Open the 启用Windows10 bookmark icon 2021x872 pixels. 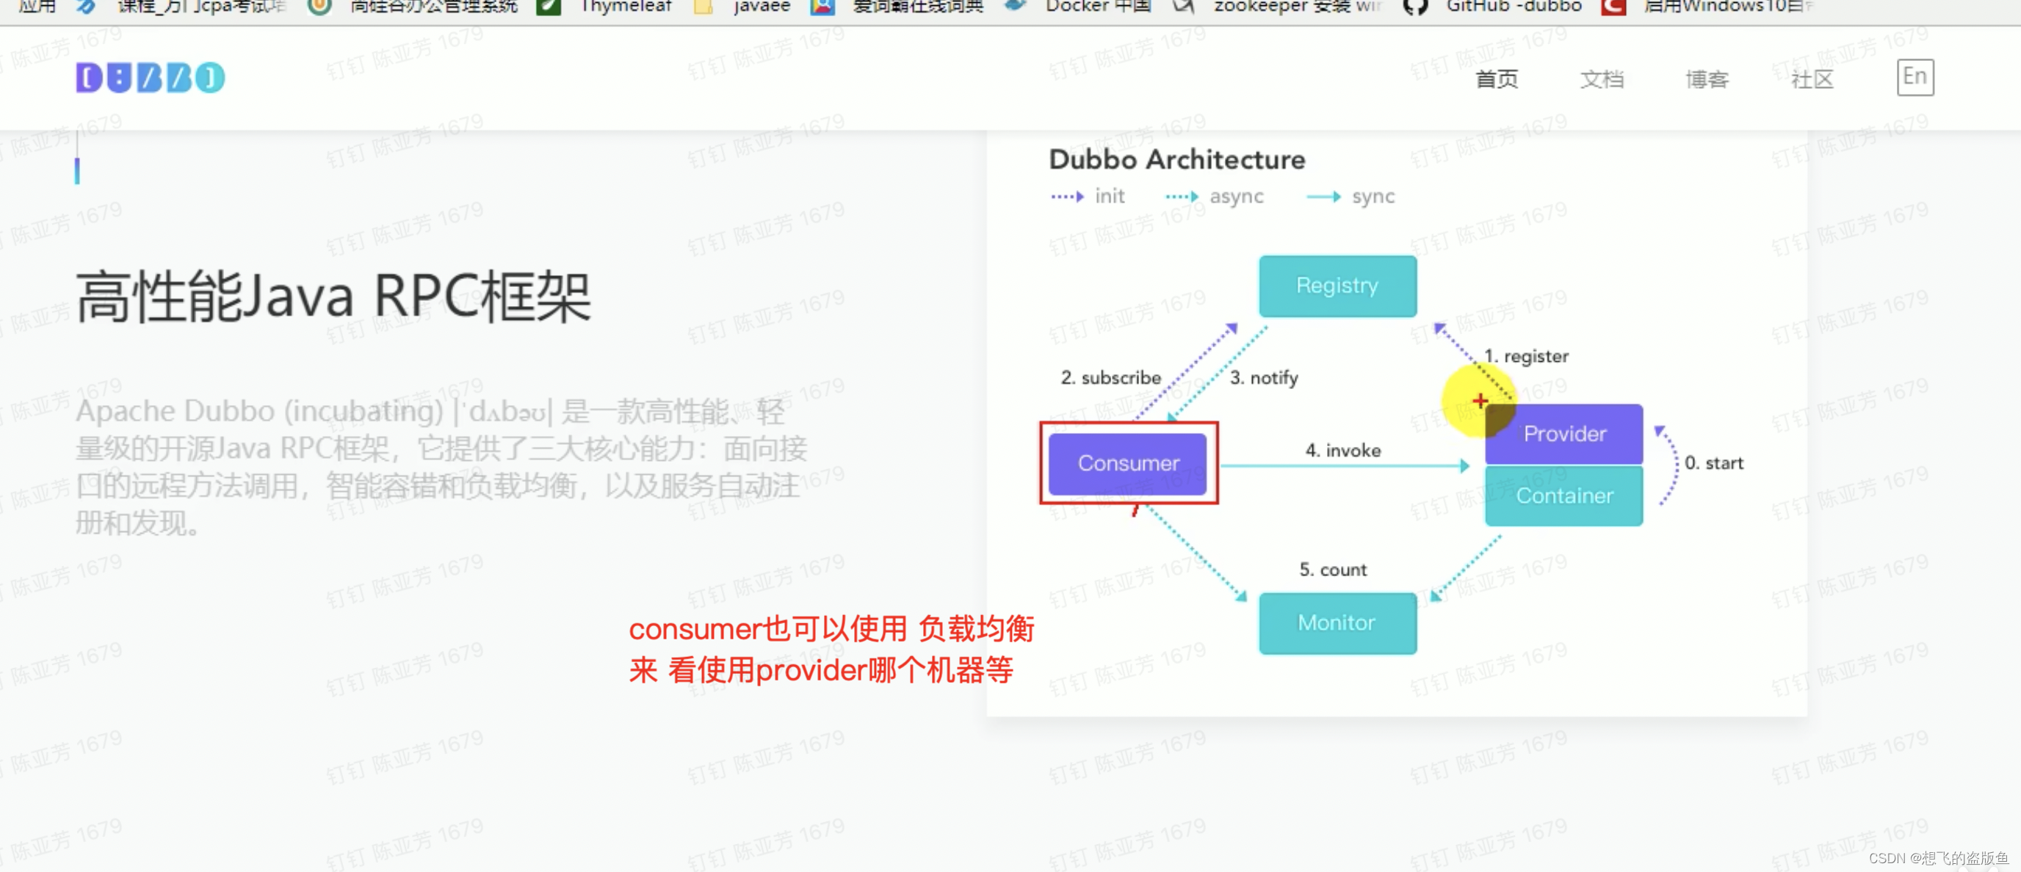[x=1614, y=7]
